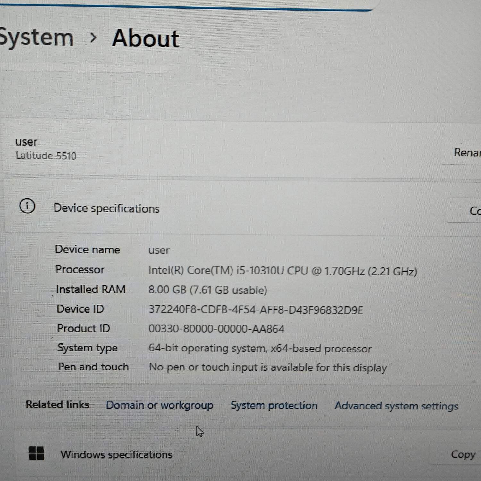This screenshot has width=481, height=481.
Task: Open Advanced system settings link
Action: pyautogui.click(x=396, y=406)
